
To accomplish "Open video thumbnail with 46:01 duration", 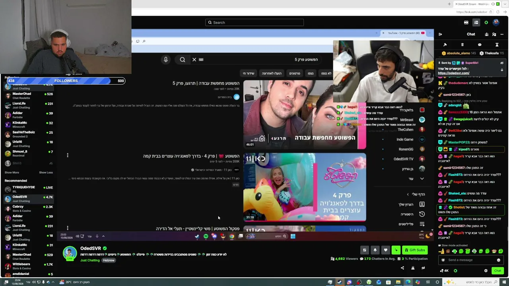I will (305, 114).
